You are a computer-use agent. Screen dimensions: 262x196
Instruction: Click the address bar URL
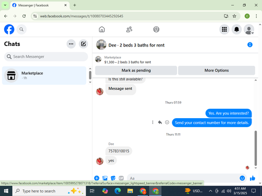pyautogui.click(x=82, y=16)
